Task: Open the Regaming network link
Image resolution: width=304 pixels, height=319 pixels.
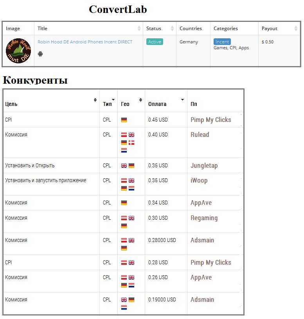Action: click(204, 218)
